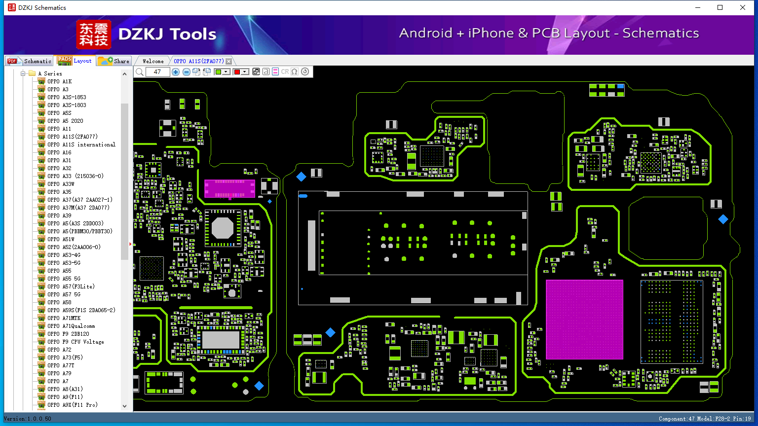Screen dimensions: 758x426
Task: Toggle the CR component toolbar button
Action: (285, 72)
